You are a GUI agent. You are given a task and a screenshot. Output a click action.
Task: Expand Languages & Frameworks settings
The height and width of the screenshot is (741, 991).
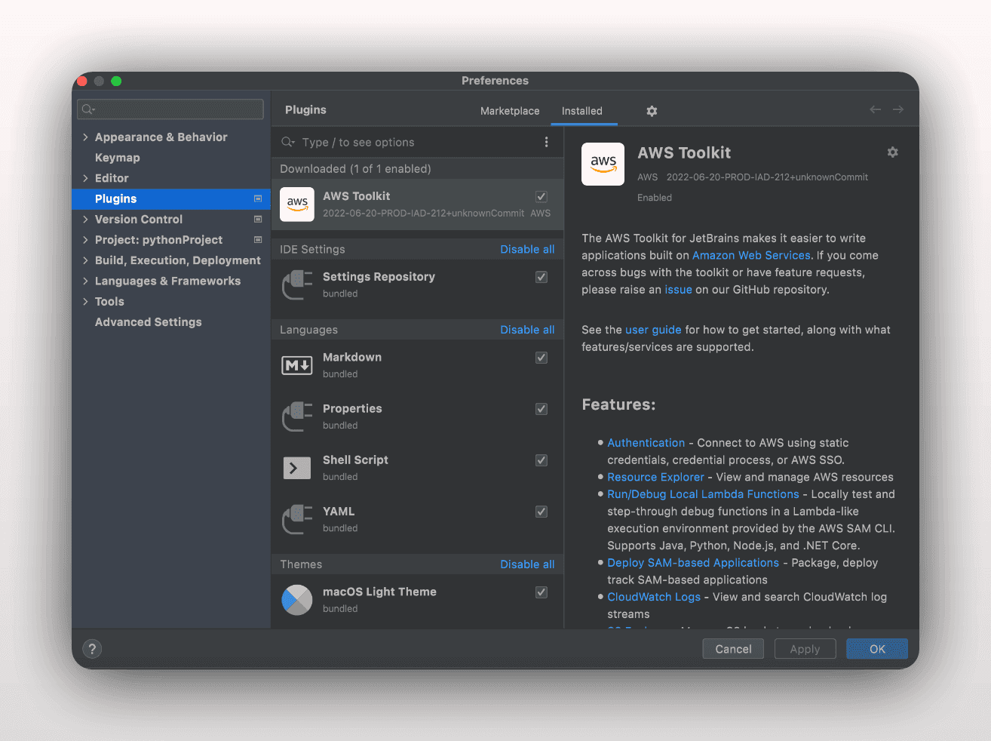point(85,281)
